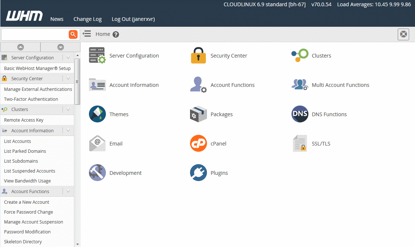Open Password Modification link
This screenshot has height=247, width=415.
[x=27, y=232]
